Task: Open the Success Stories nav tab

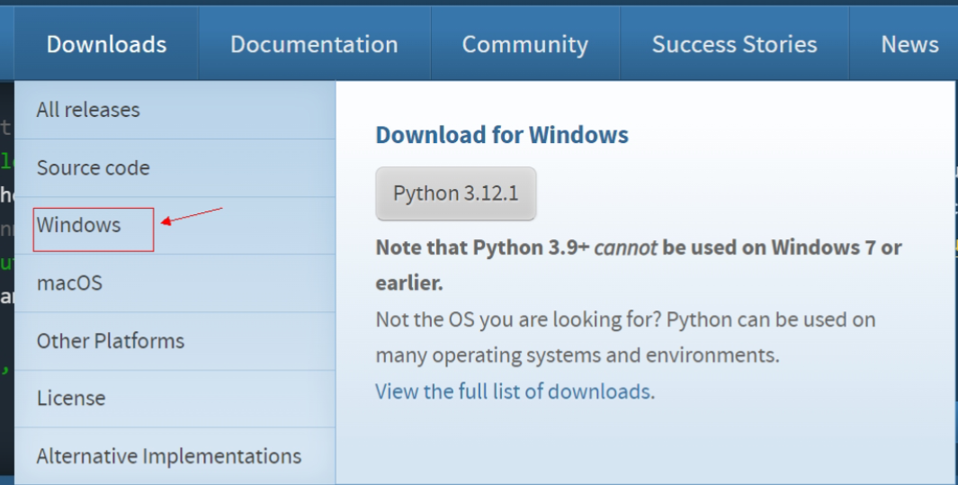Action: [734, 44]
